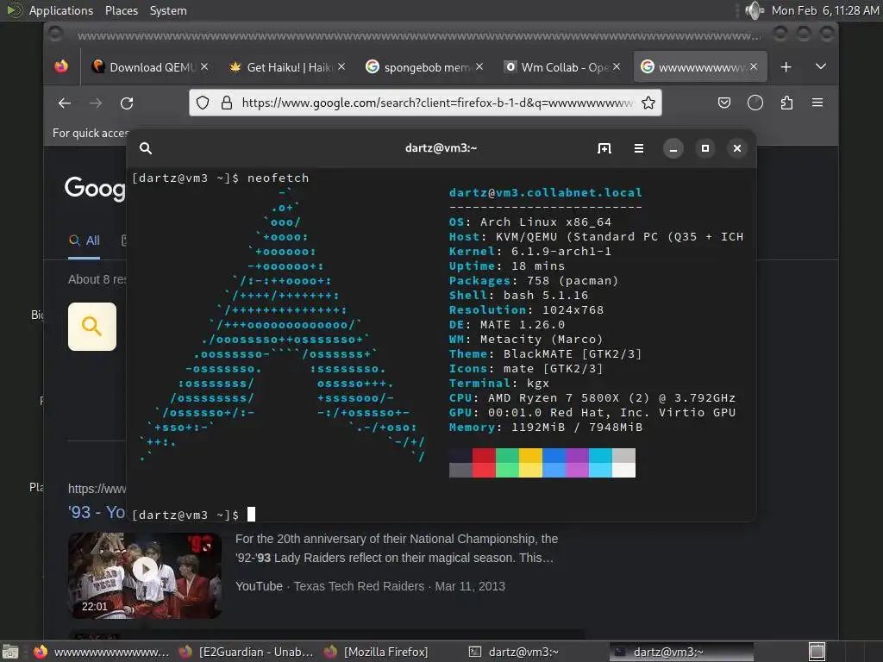
Task: Open the terminal hamburger menu
Action: [639, 148]
